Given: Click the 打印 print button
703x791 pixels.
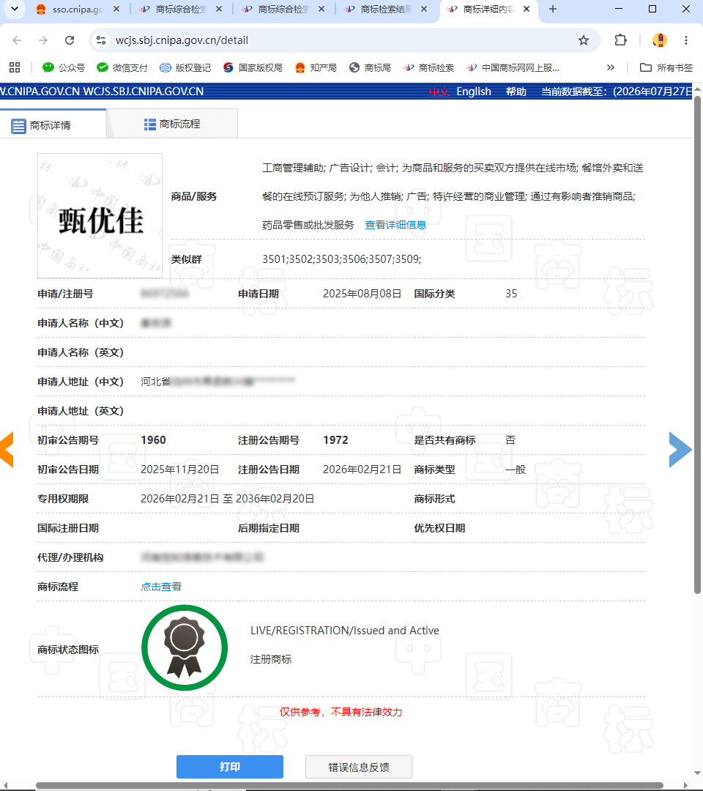Looking at the screenshot, I should pos(229,767).
